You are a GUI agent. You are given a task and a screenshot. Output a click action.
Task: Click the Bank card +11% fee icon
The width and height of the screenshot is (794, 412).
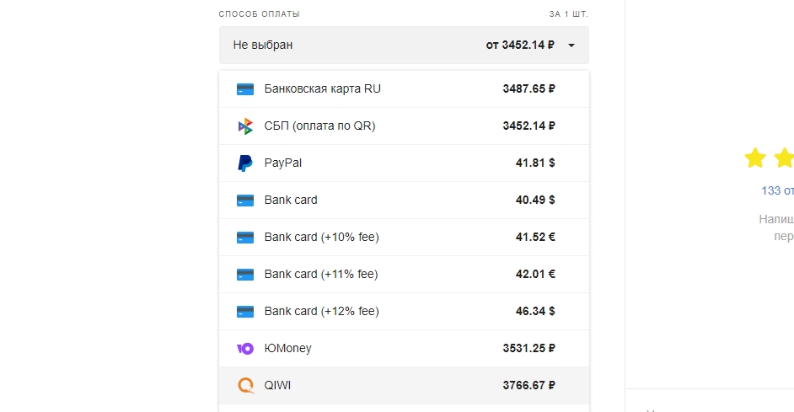(x=245, y=275)
